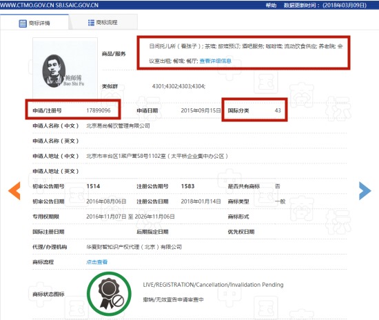
Task: Click the registration announcement issue 1583
Action: click(188, 186)
